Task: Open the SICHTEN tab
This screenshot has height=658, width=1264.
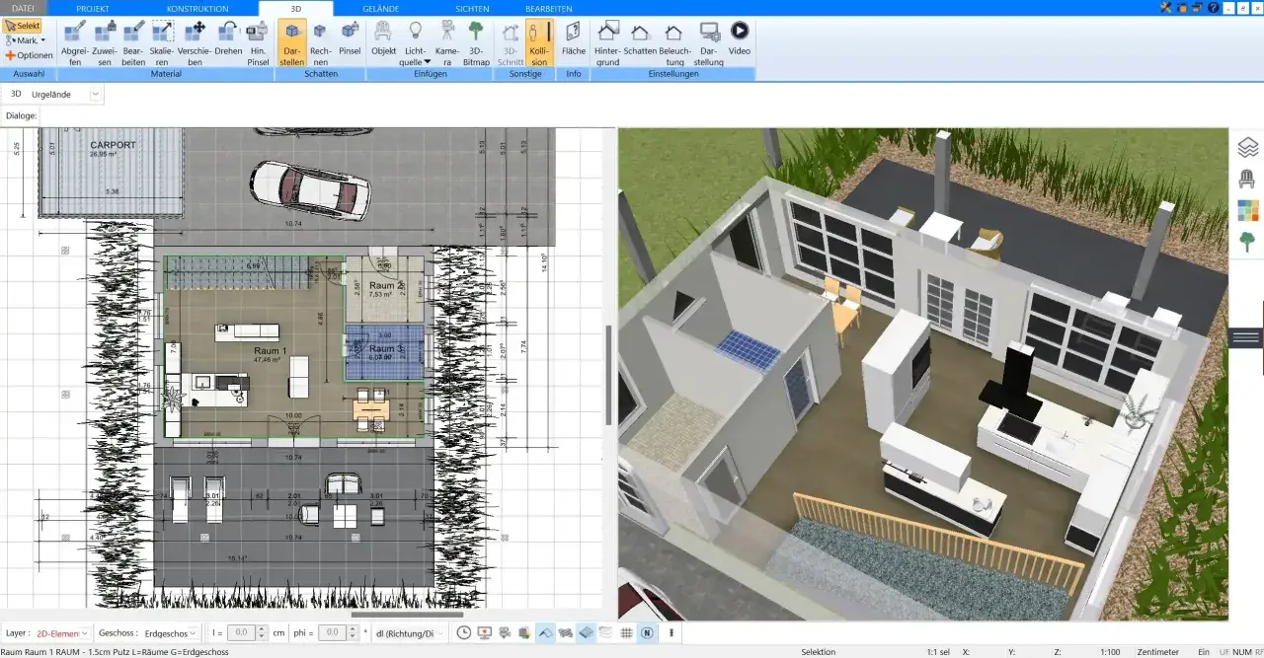Action: [472, 8]
